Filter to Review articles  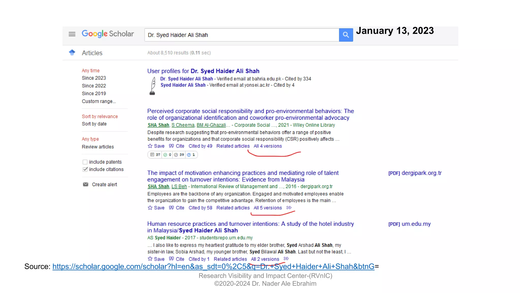click(98, 147)
